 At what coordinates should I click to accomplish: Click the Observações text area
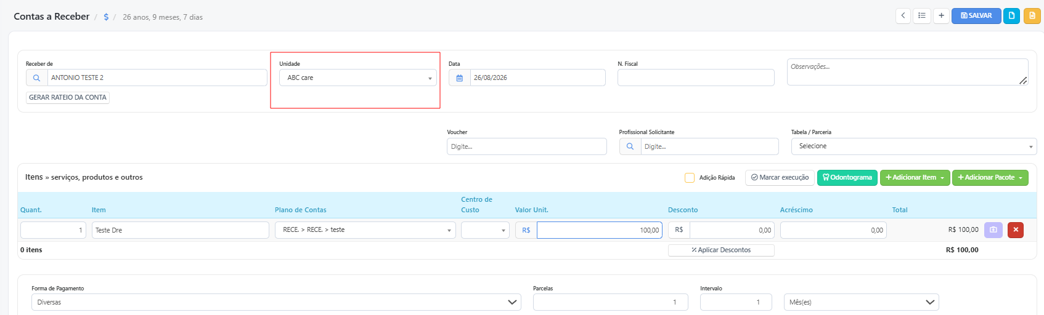pos(907,72)
